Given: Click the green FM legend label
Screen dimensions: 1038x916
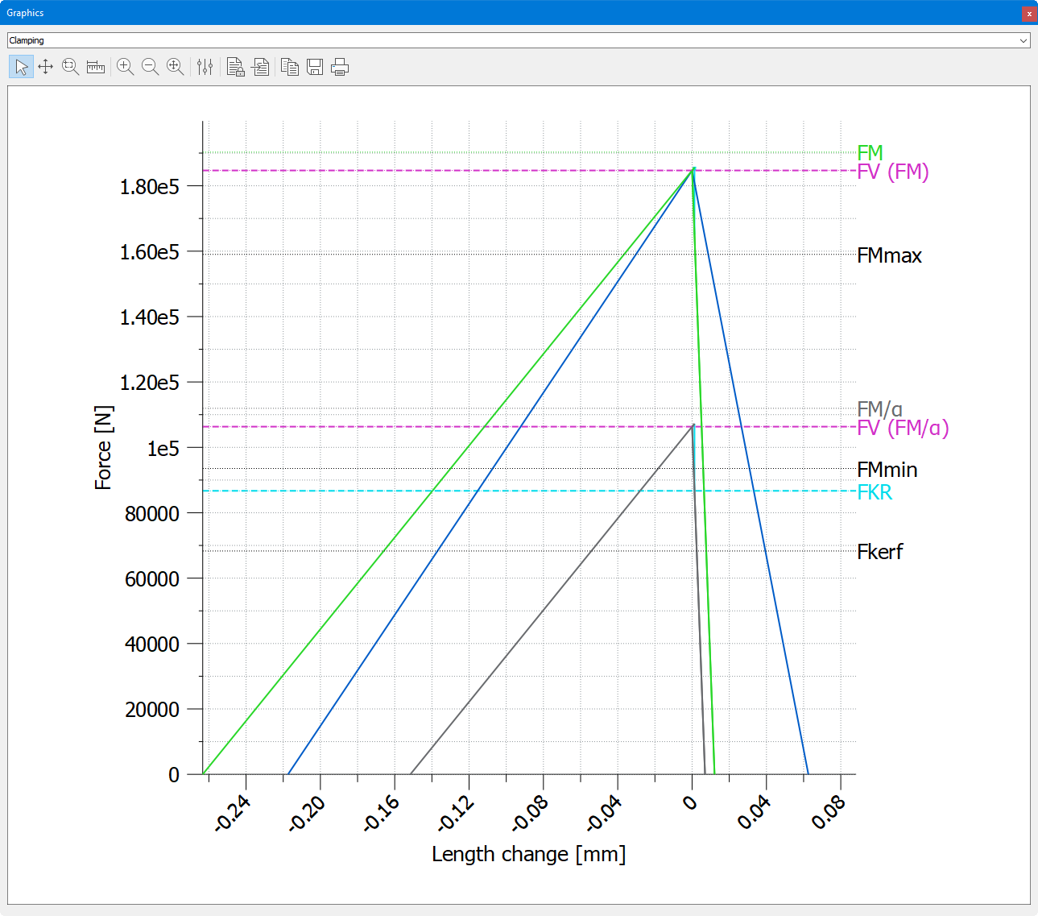Looking at the screenshot, I should (x=870, y=152).
